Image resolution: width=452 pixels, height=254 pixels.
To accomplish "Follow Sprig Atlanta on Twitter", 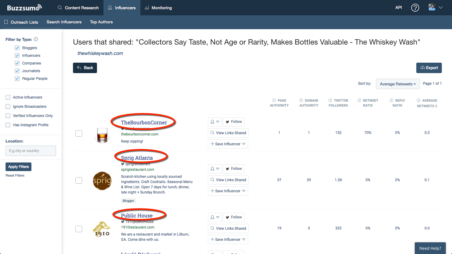I will pos(234,169).
